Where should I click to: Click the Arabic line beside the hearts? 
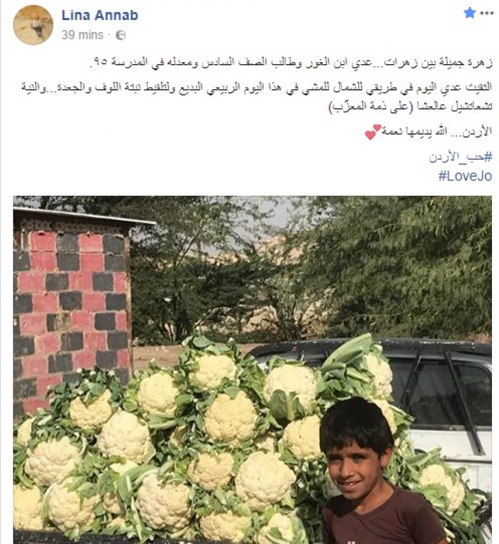coord(437,132)
